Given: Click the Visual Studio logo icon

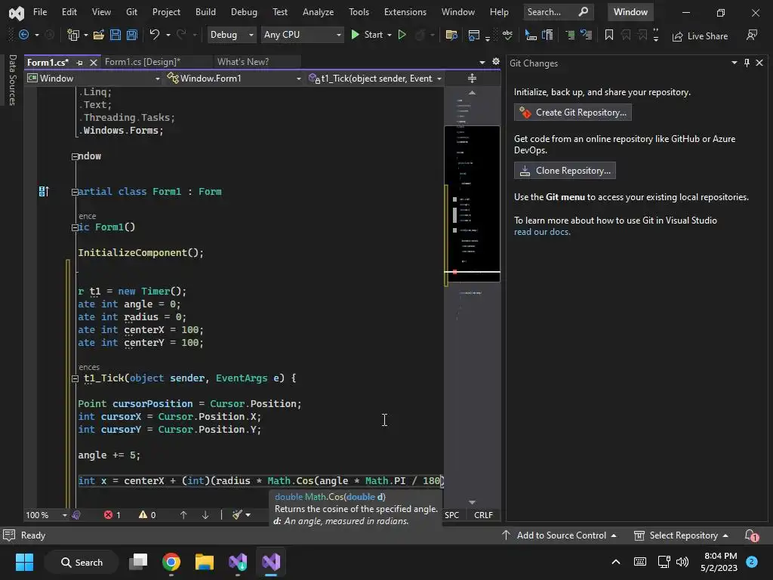Looking at the screenshot, I should [17, 13].
